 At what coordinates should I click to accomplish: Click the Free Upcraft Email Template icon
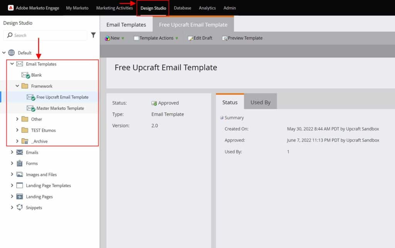31,97
